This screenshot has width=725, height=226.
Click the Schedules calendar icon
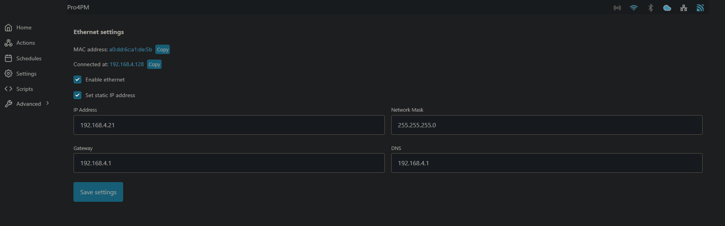point(8,58)
